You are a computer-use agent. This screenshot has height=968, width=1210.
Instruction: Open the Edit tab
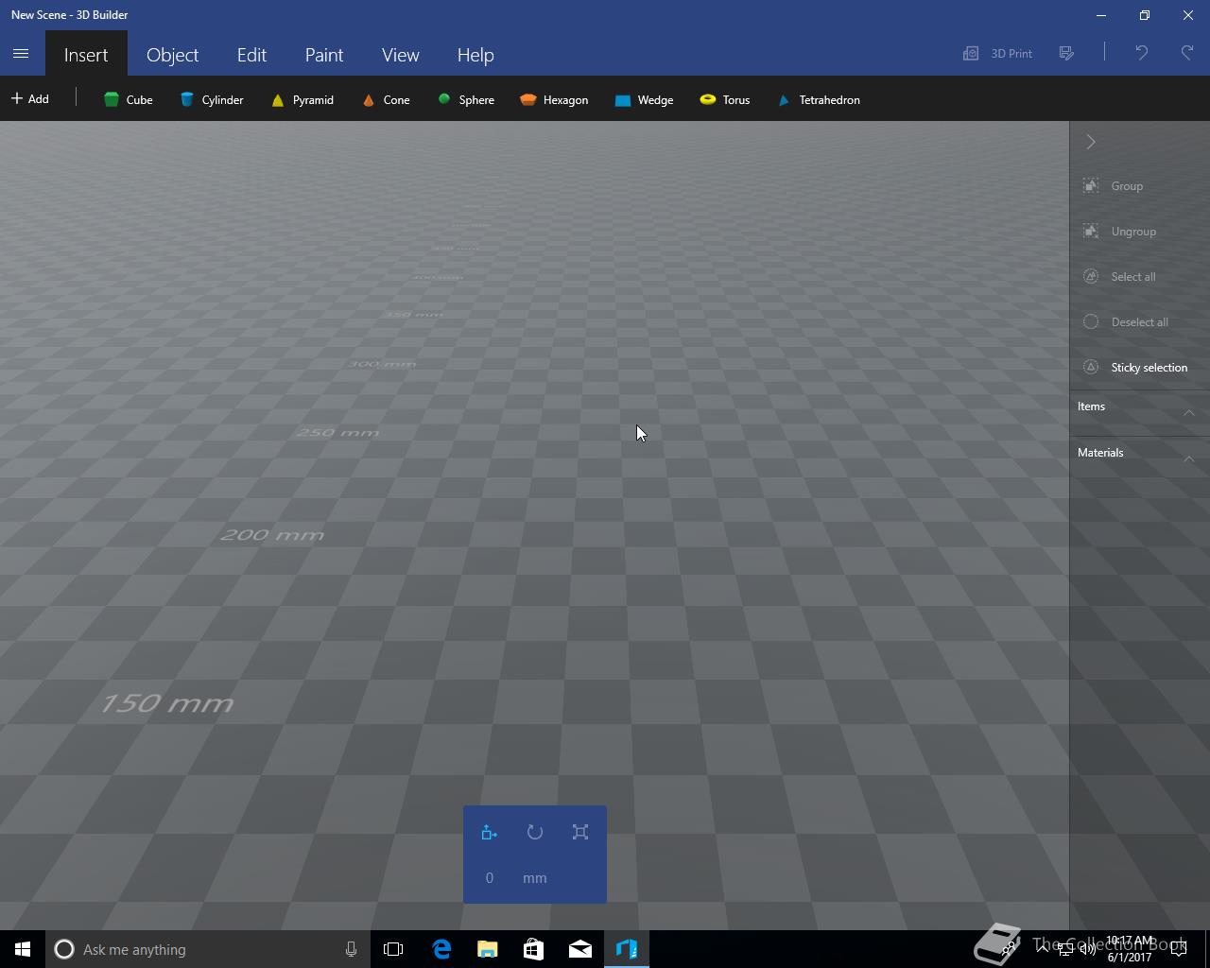(251, 55)
